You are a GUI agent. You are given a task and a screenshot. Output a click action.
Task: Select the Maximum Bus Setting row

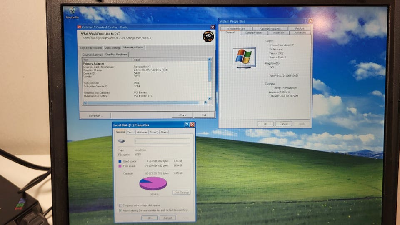click(145, 96)
